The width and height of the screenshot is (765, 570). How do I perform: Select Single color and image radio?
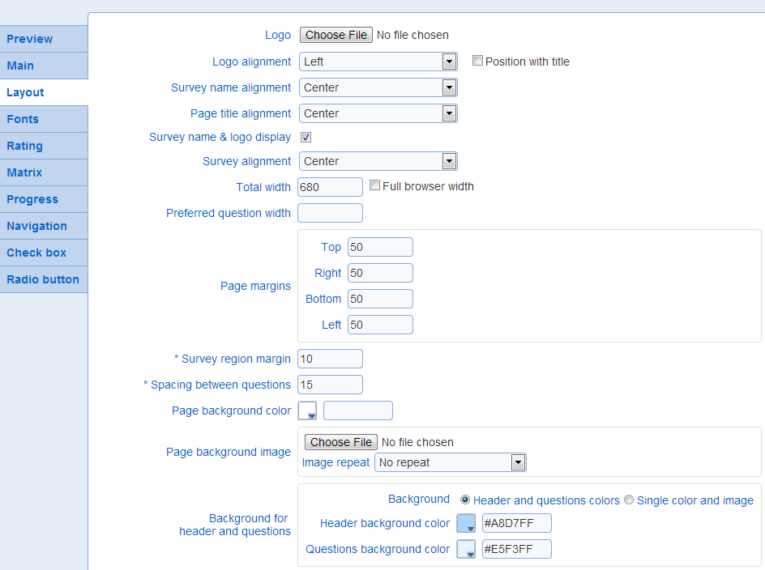point(629,500)
